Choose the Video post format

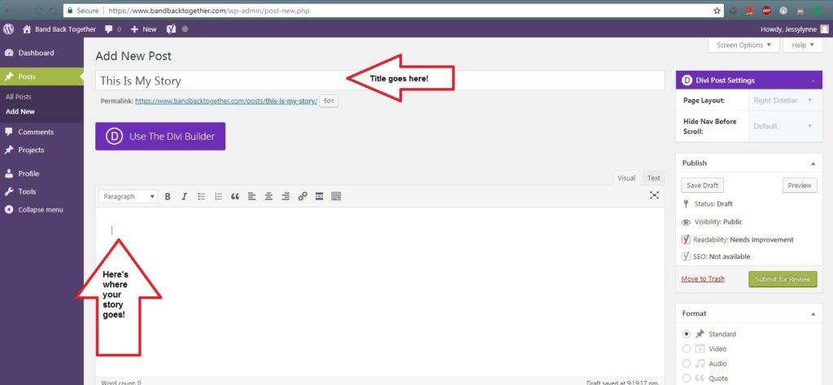pos(687,348)
